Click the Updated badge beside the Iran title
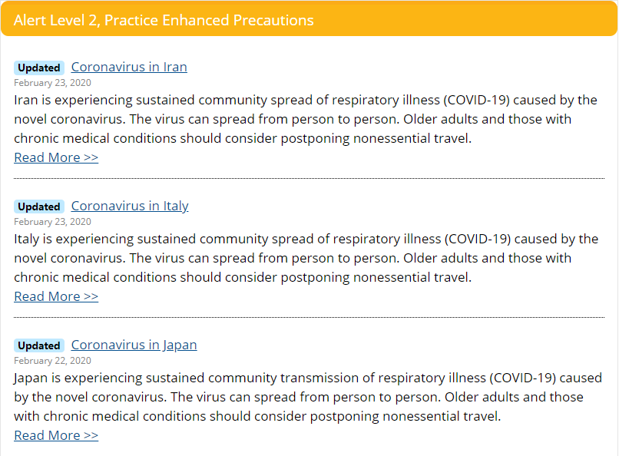 click(x=39, y=68)
